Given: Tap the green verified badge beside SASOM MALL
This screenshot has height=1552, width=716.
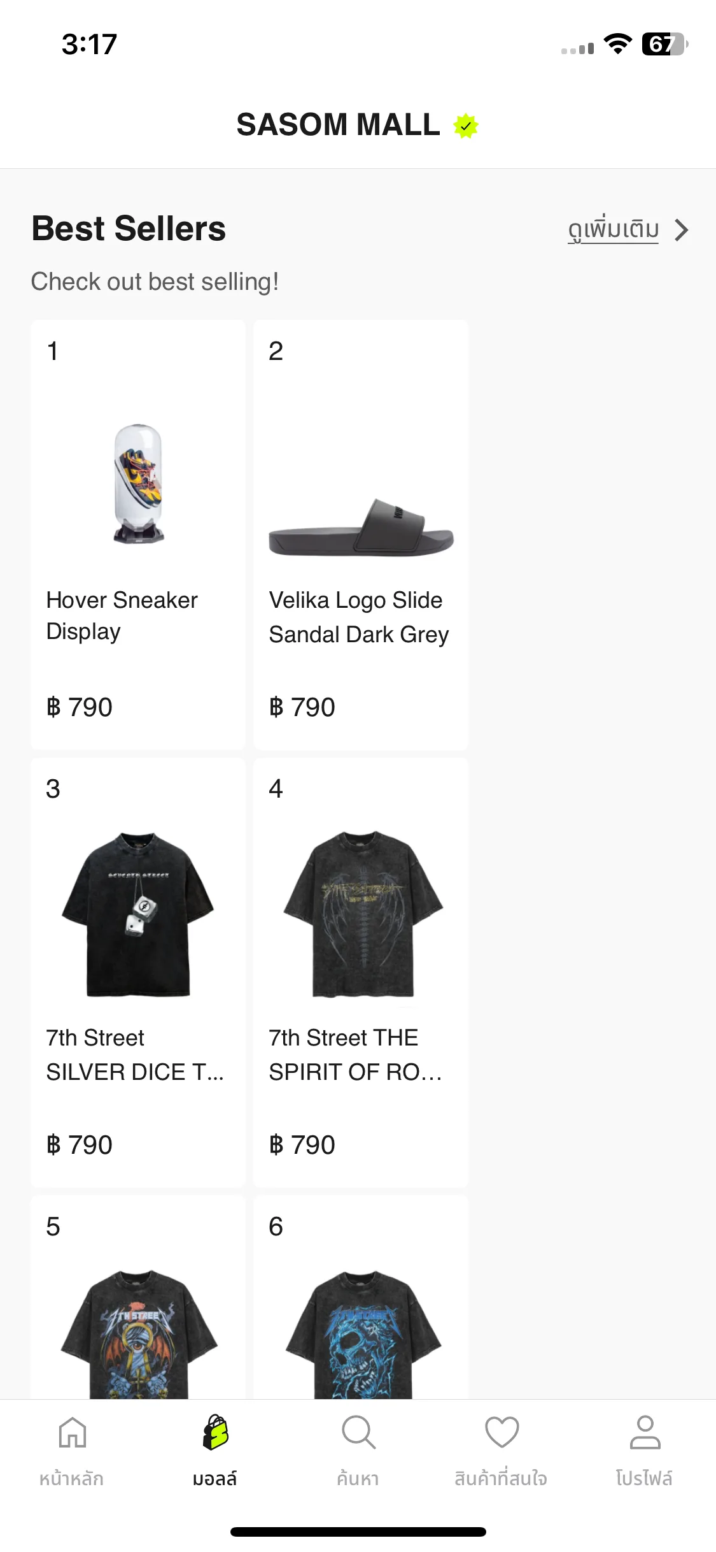Looking at the screenshot, I should tap(466, 126).
